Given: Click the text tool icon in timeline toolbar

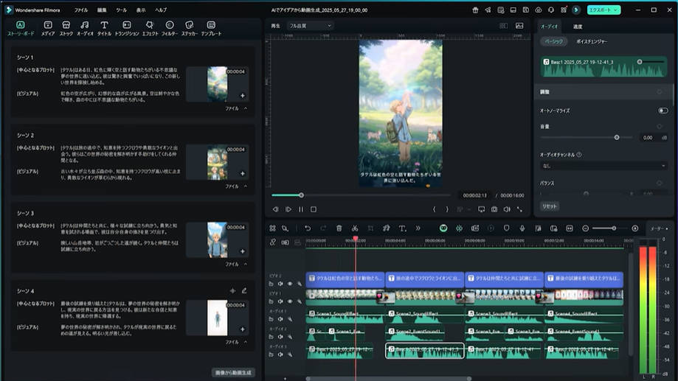Looking at the screenshot, I should (x=402, y=228).
